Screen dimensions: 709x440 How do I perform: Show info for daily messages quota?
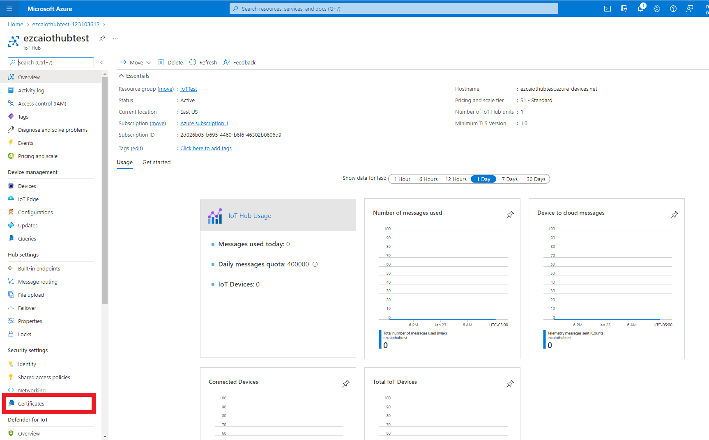[315, 264]
